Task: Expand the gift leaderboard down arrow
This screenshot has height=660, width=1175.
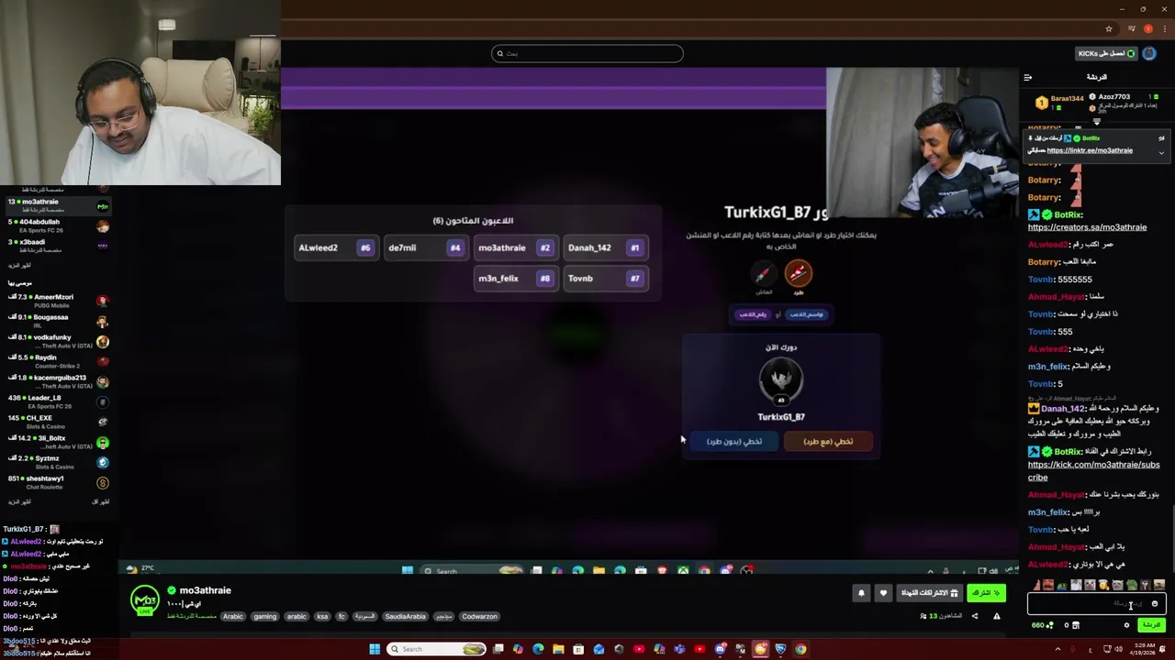Action: pos(1096,121)
